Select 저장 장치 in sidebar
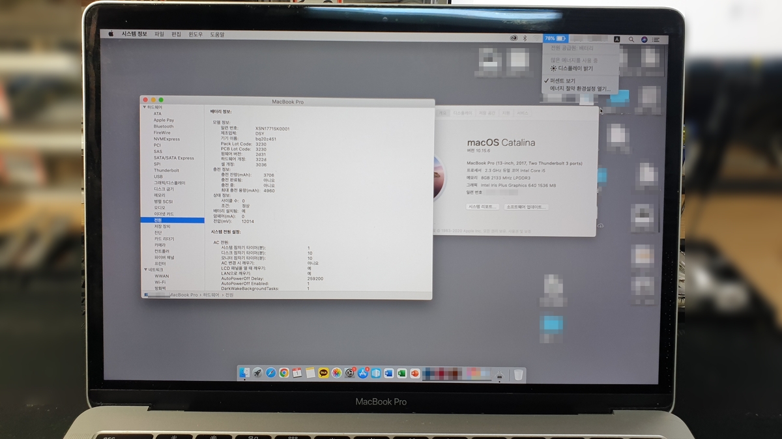 point(162,227)
